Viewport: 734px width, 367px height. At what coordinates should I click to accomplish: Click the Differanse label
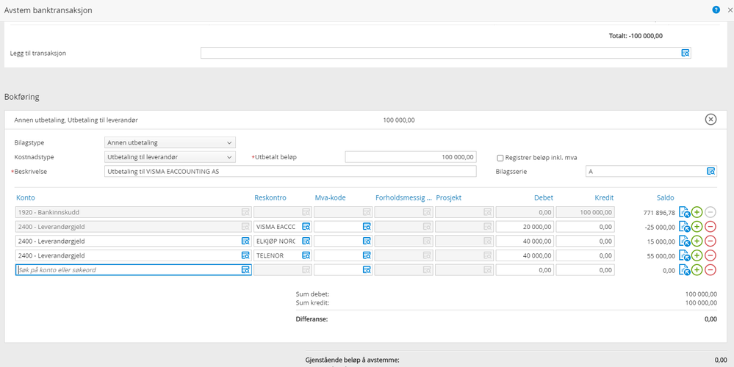312,319
